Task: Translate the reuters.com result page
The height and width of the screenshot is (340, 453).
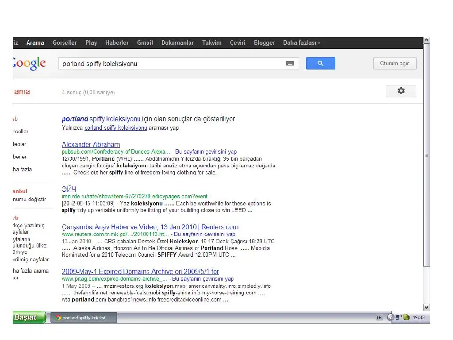Action: pos(204,234)
